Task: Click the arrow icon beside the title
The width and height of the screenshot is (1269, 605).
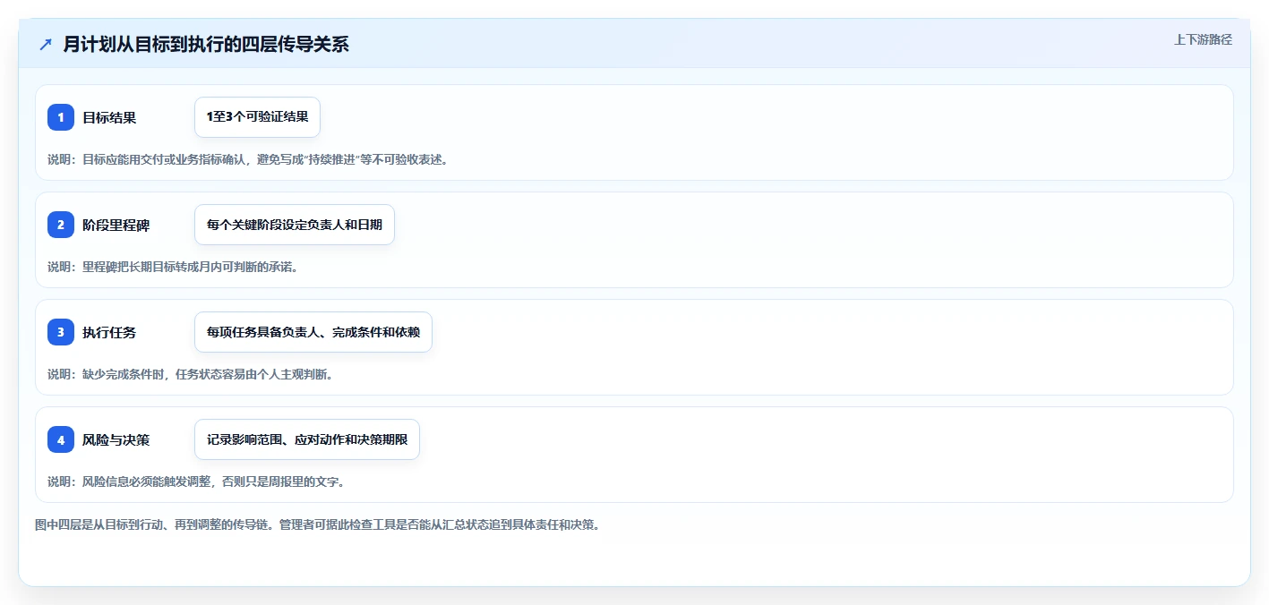Action: coord(46,45)
